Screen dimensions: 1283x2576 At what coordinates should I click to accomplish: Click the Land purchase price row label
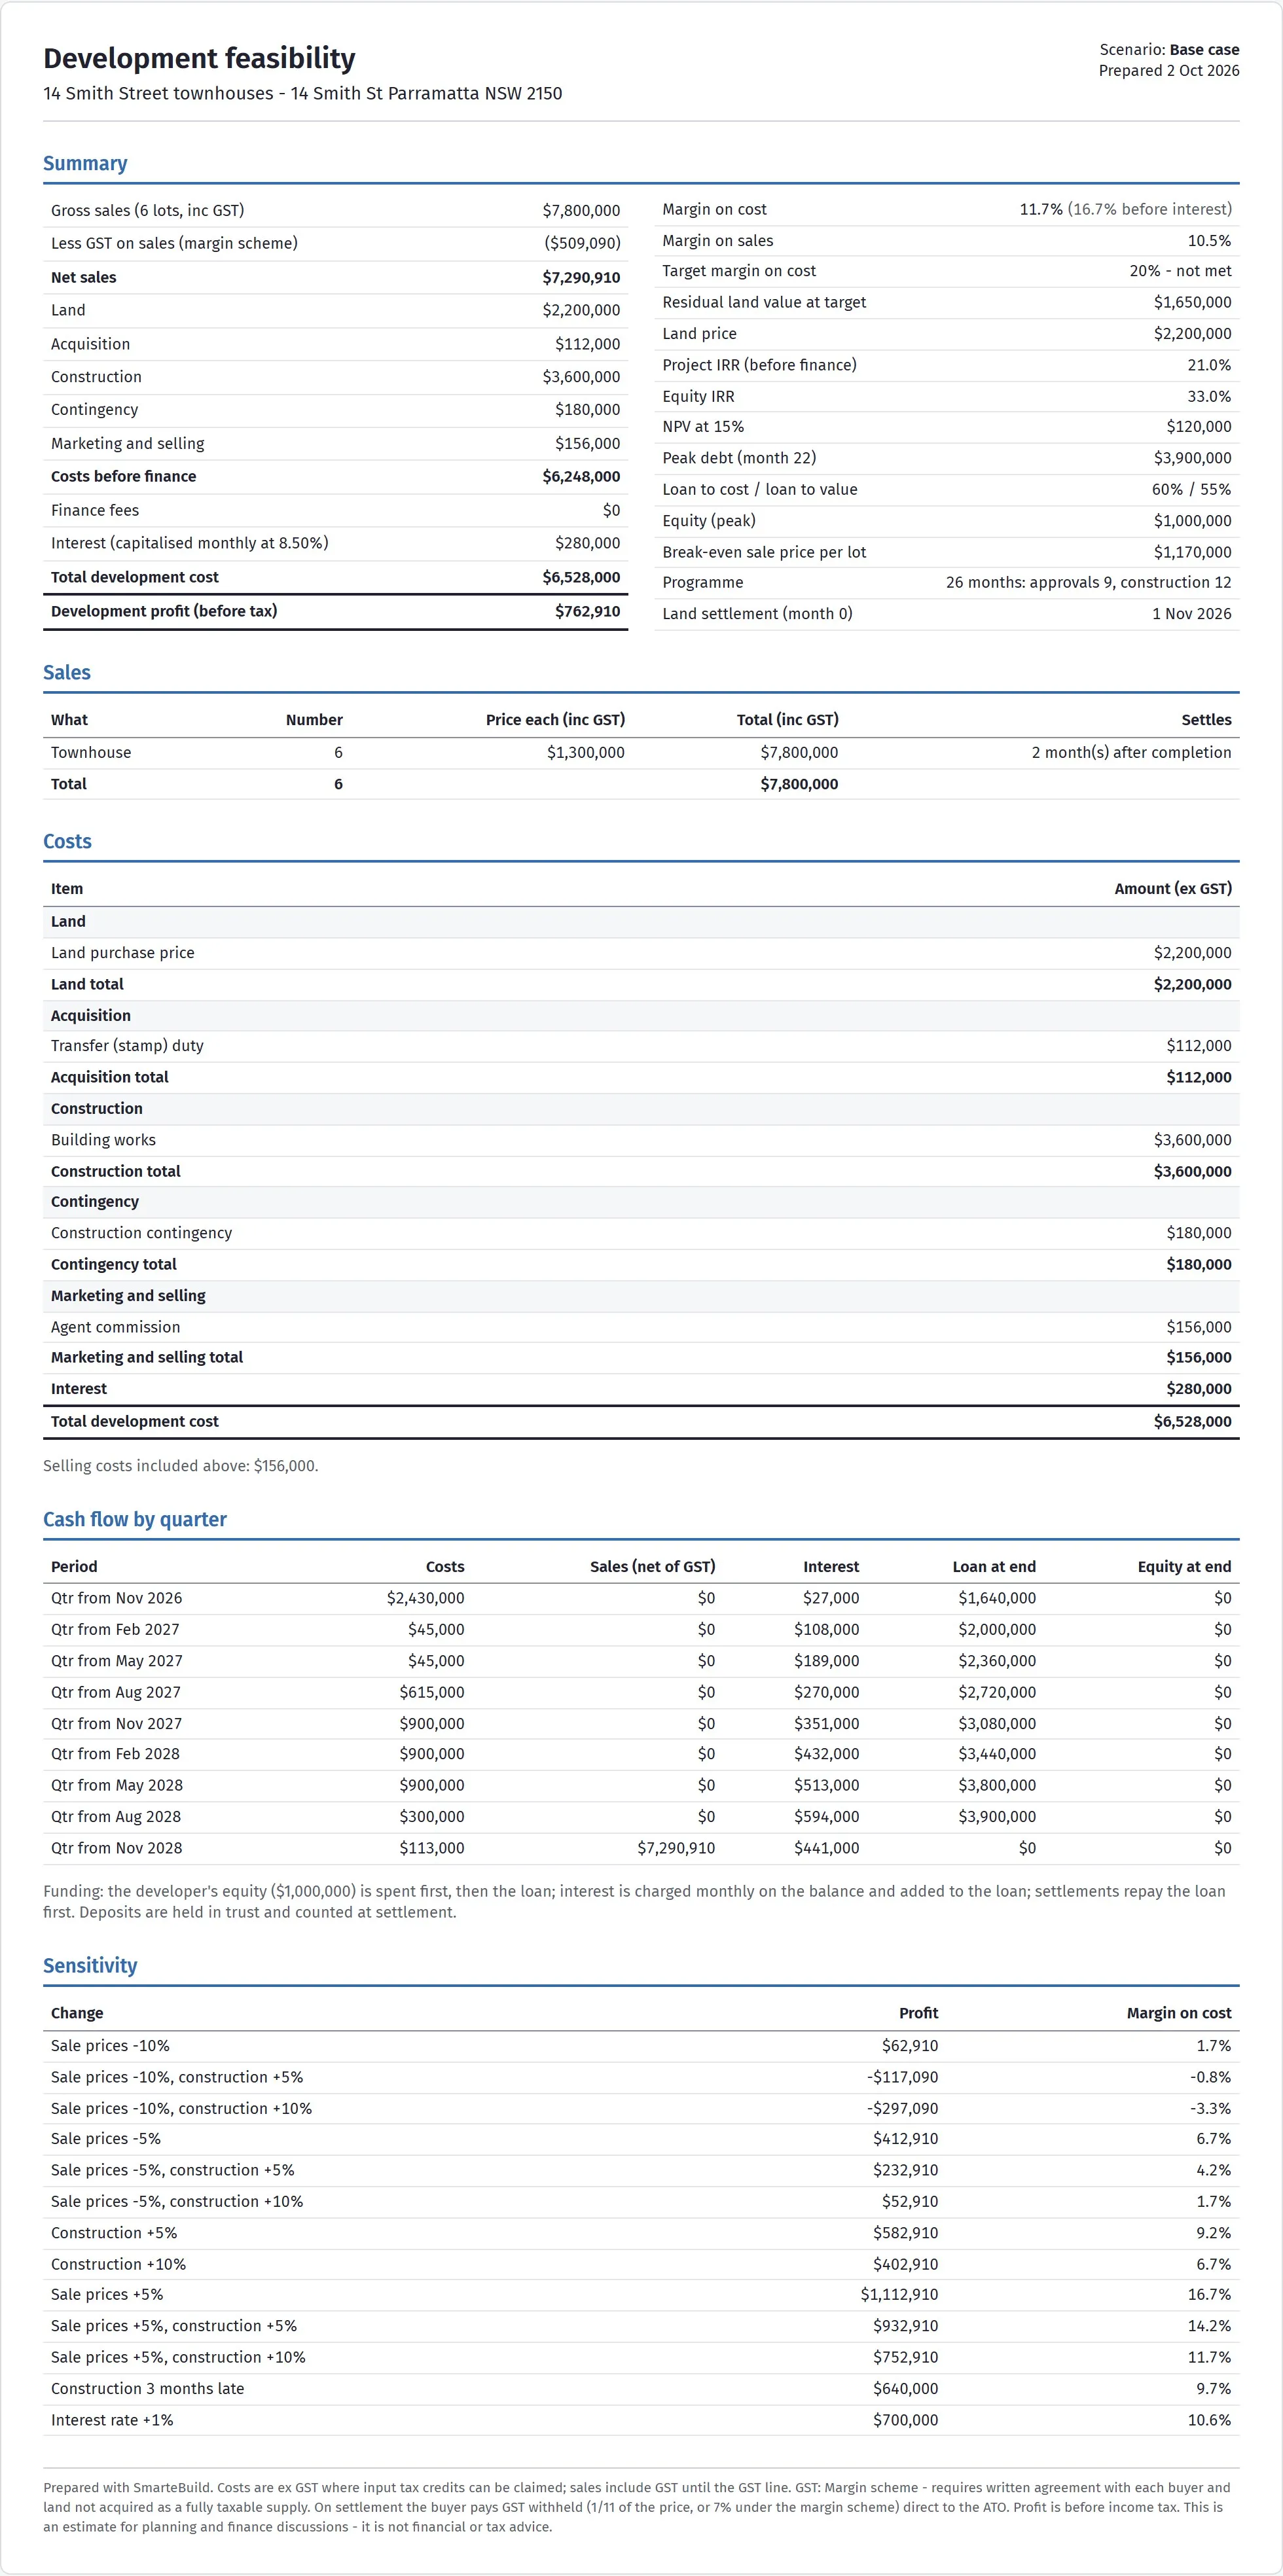pyautogui.click(x=123, y=953)
